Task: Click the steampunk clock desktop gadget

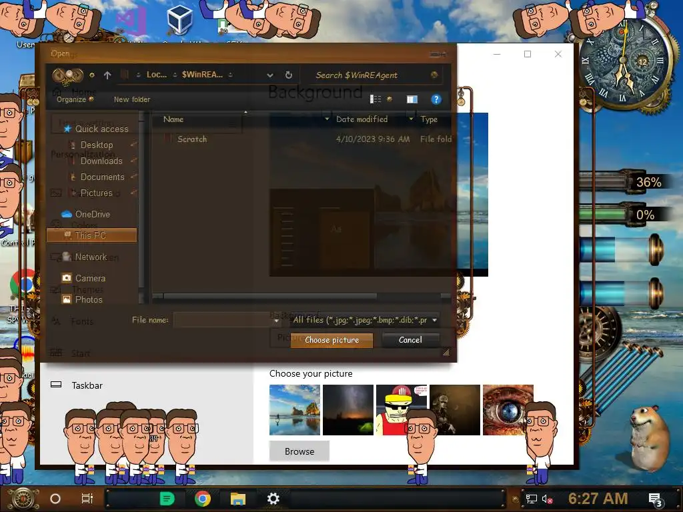Action: pyautogui.click(x=624, y=61)
